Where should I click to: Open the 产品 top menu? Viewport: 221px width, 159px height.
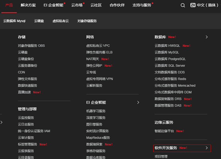tap(9, 5)
